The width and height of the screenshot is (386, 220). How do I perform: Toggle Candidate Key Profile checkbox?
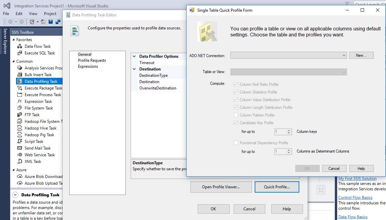236,123
